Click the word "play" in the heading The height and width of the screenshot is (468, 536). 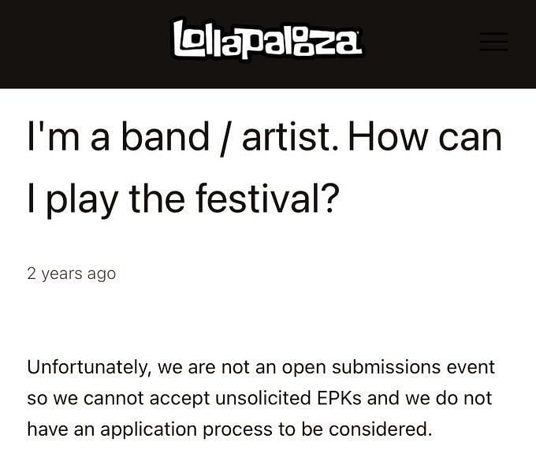pos(83,200)
